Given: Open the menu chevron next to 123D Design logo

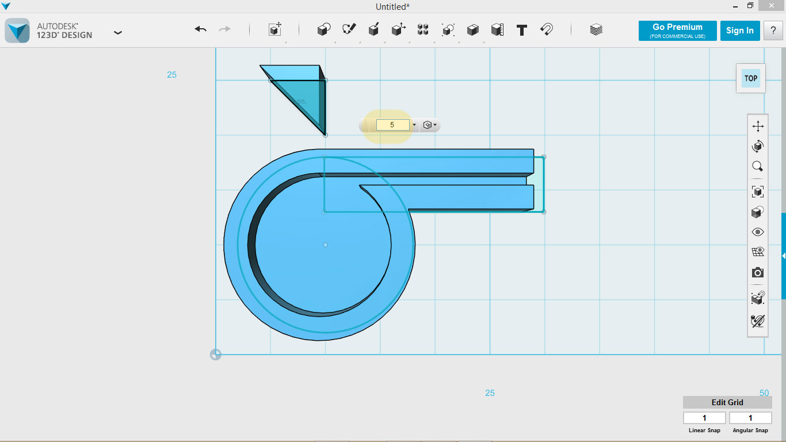Looking at the screenshot, I should click(118, 33).
